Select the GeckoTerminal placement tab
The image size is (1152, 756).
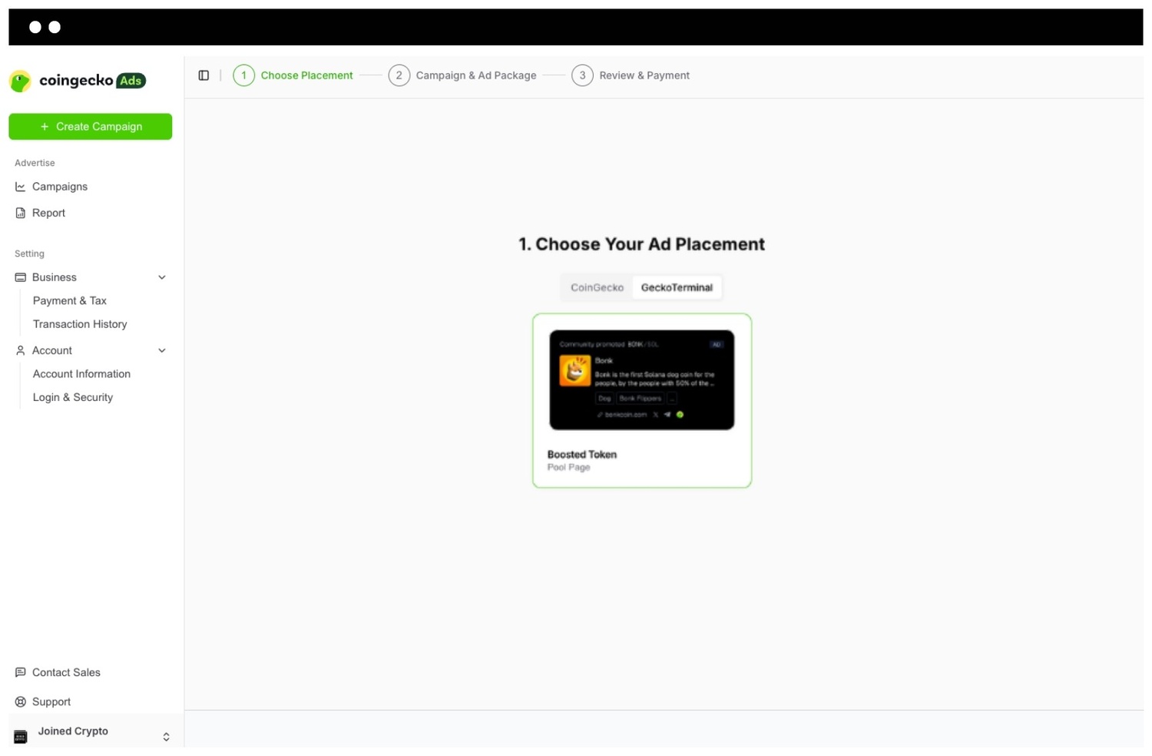(x=677, y=287)
